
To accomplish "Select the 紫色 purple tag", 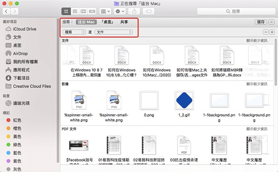I will pyautogui.click(x=14, y=161).
